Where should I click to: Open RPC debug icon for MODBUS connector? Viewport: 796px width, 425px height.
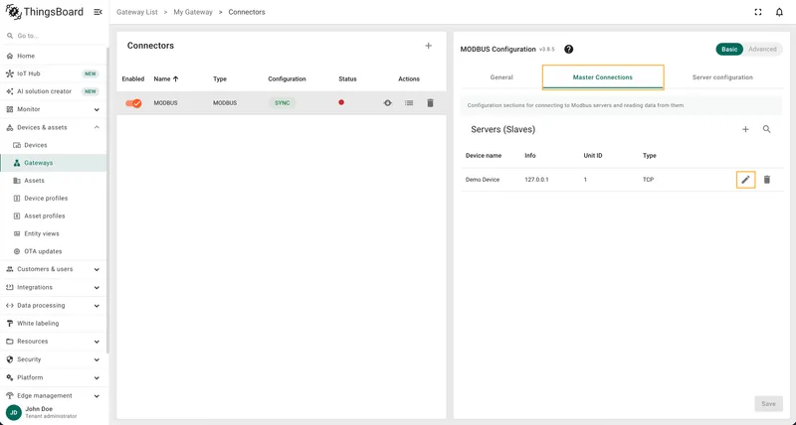coord(387,103)
